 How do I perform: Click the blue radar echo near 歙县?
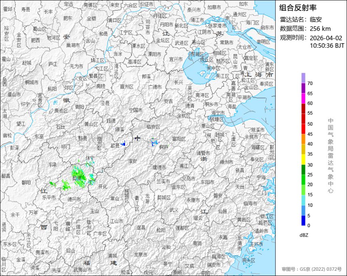point(123,143)
